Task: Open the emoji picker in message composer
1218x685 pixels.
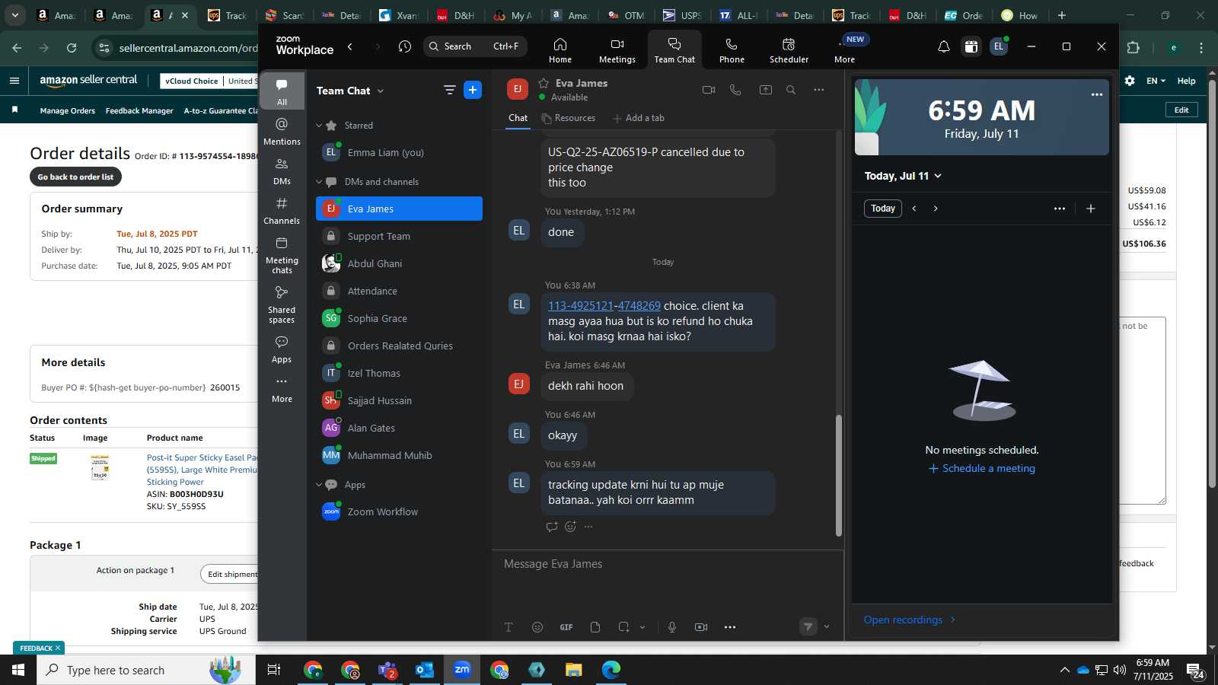Action: click(x=537, y=627)
